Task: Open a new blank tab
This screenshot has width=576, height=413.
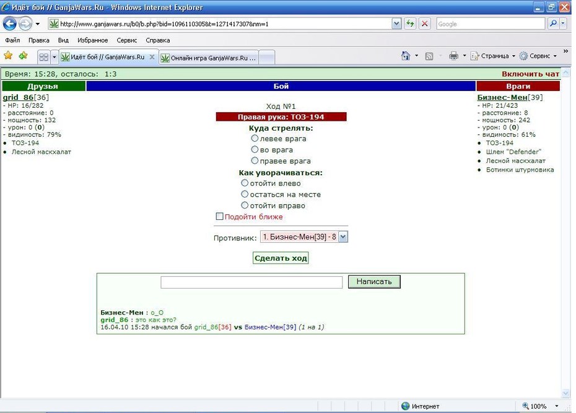Action: (267, 58)
